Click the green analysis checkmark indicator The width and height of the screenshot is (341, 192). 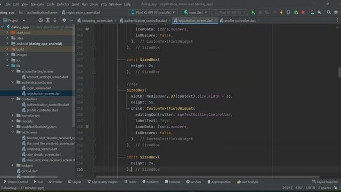(337, 27)
